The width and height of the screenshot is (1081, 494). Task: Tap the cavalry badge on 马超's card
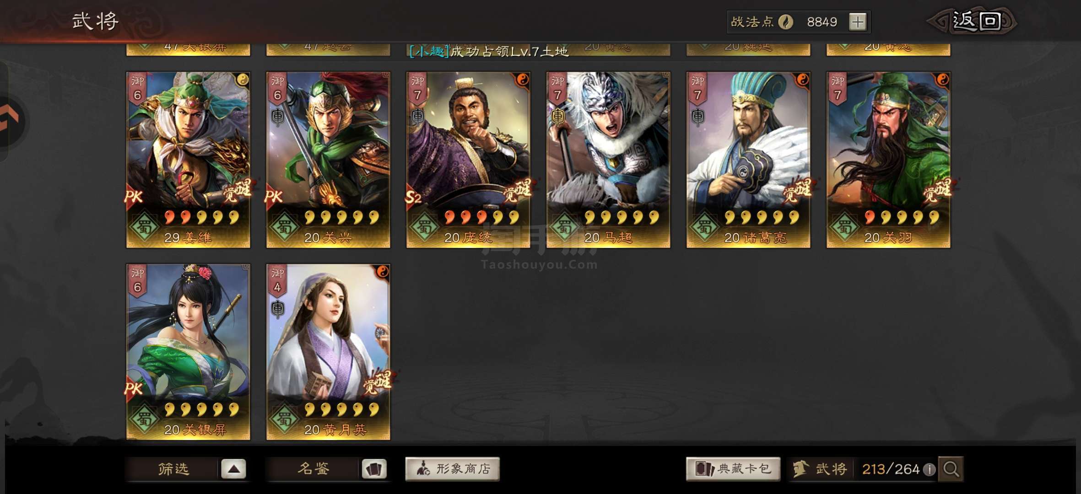(x=557, y=117)
